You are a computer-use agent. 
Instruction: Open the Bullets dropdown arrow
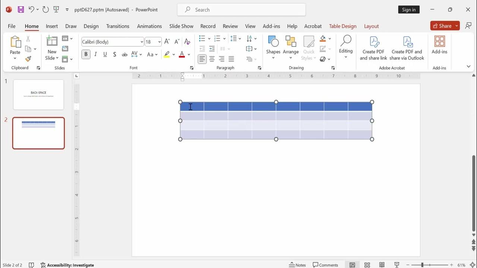pos(209,39)
